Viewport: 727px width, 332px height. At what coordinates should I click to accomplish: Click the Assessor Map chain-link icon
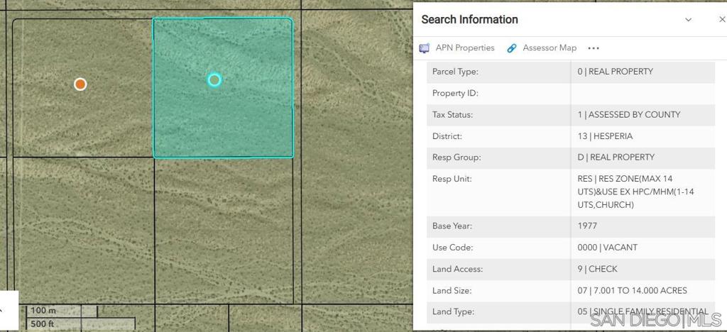[x=512, y=48]
